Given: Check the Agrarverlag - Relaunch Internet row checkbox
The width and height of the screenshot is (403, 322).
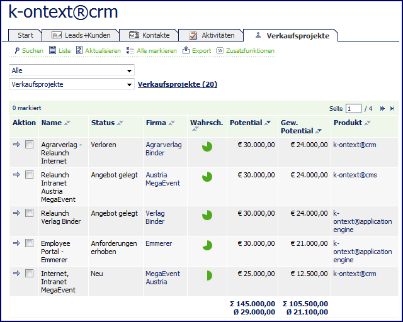Looking at the screenshot, I should tap(29, 144).
